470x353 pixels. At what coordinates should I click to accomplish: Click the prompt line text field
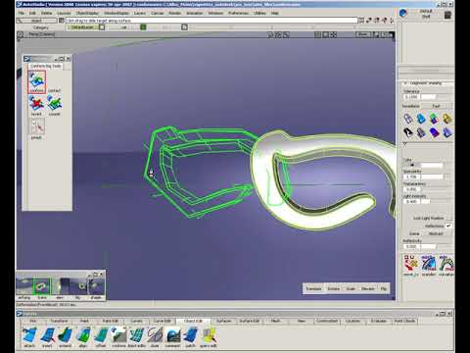211,21
